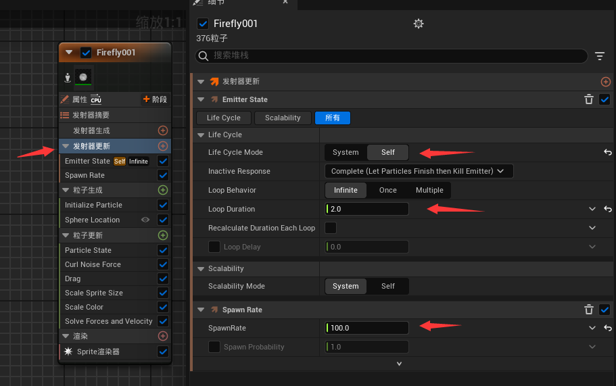Collapse 发射器更新 section in details panel

[201, 82]
